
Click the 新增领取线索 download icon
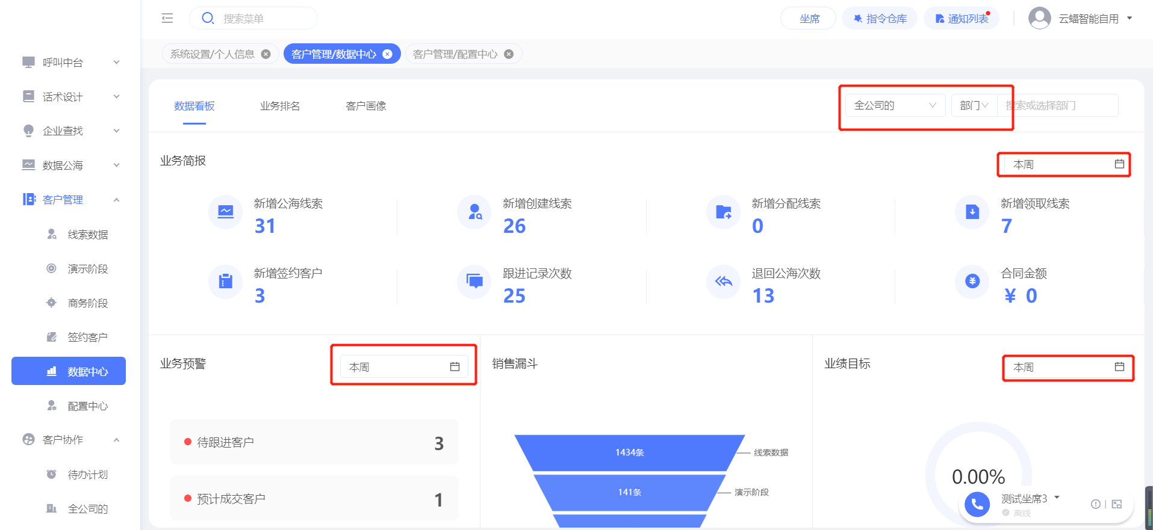coord(972,212)
